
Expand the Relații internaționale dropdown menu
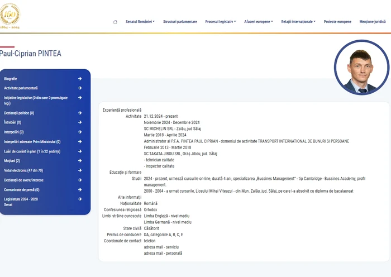point(298,22)
